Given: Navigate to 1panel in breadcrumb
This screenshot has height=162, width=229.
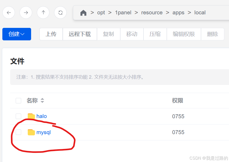Looking at the screenshot, I should click(123, 13).
